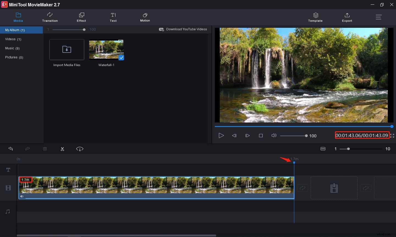Open the speed controller on the timeline toolbar
The width and height of the screenshot is (396, 237).
(x=79, y=149)
